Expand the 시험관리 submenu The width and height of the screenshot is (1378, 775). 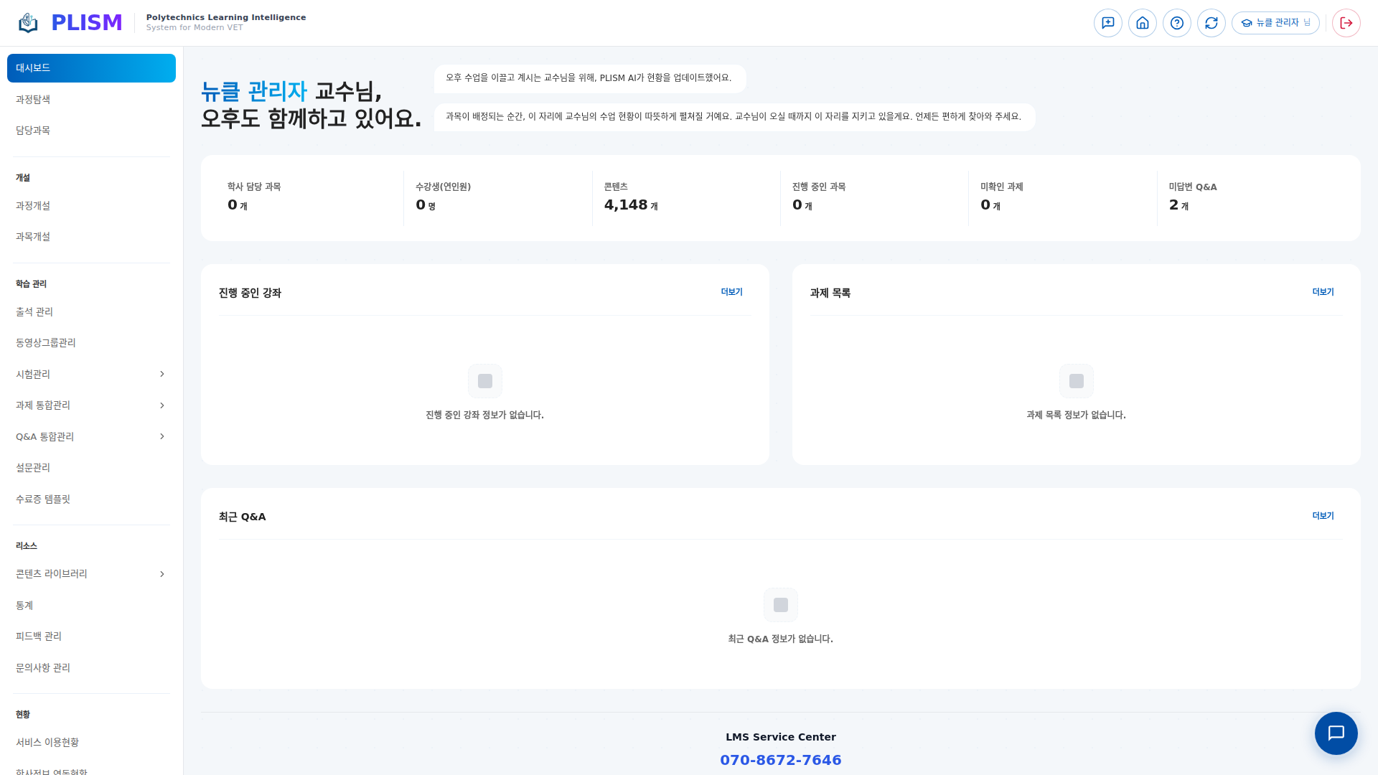(x=91, y=374)
